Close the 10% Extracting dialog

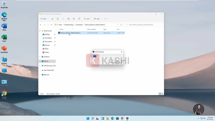click(121, 52)
